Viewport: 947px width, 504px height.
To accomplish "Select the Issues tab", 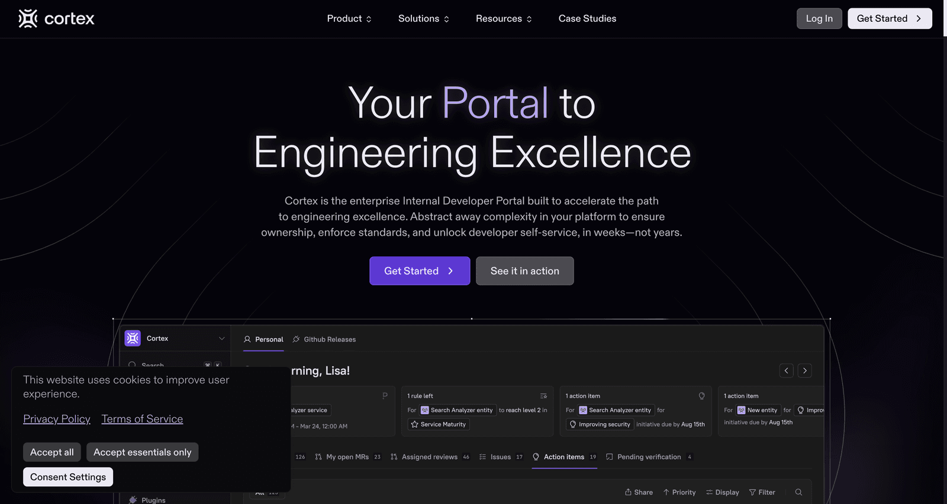I will point(501,457).
